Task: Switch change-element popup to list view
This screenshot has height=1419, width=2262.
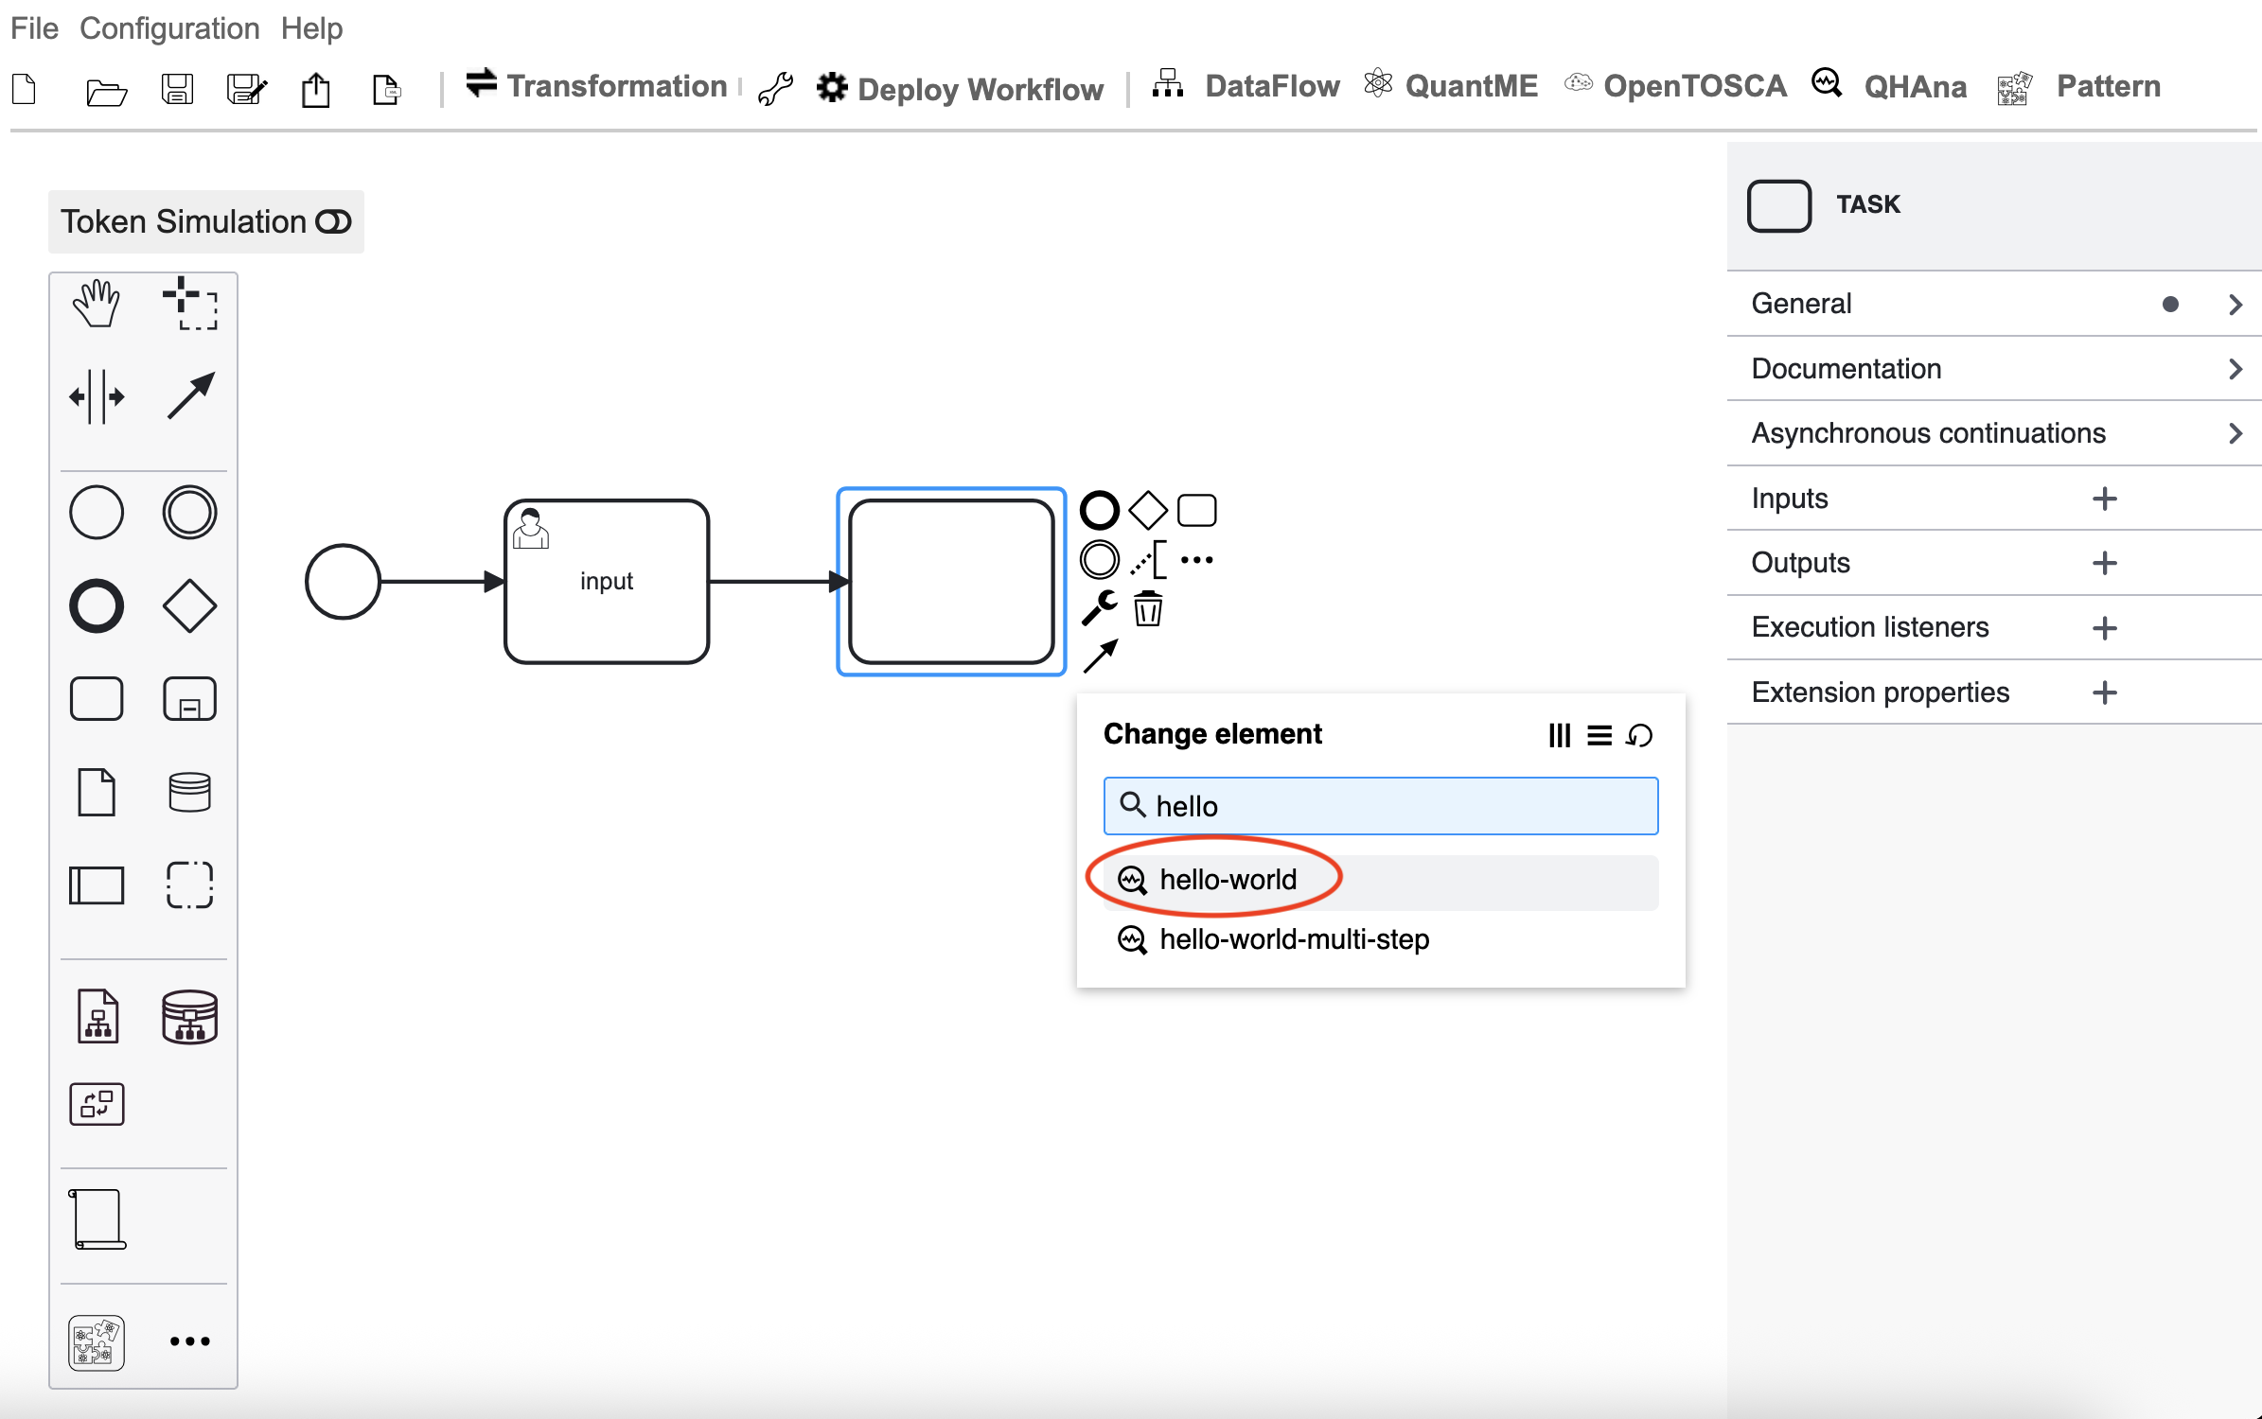Action: pyautogui.click(x=1599, y=735)
